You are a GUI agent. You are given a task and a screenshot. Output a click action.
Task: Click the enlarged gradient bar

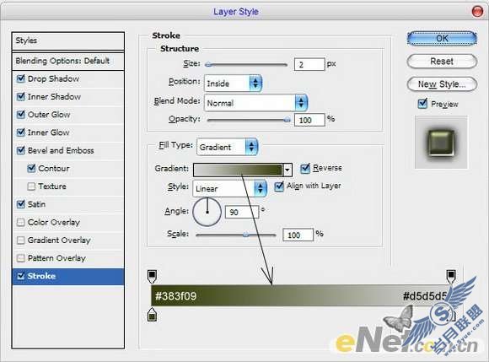(301, 295)
